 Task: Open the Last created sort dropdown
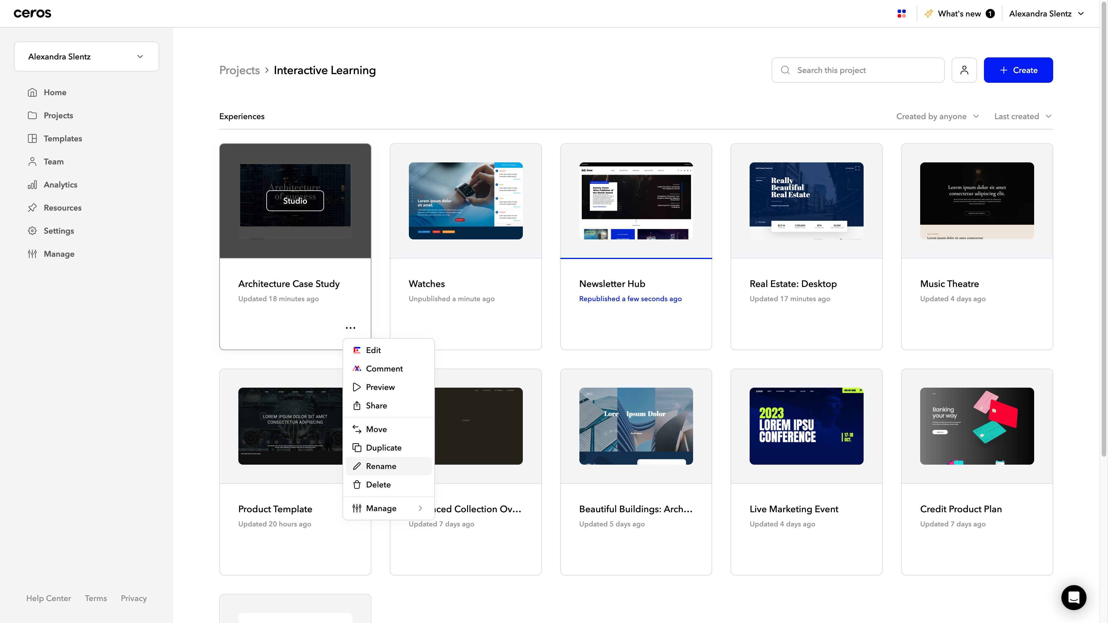(1023, 117)
